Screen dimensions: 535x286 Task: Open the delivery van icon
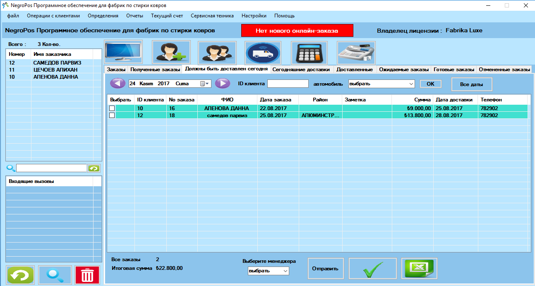point(263,53)
